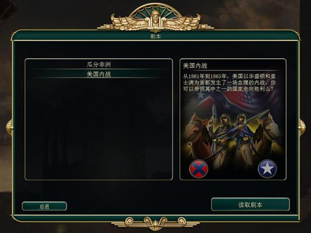
Task: Click the fan-shaped green crest top
Action: [155, 11]
